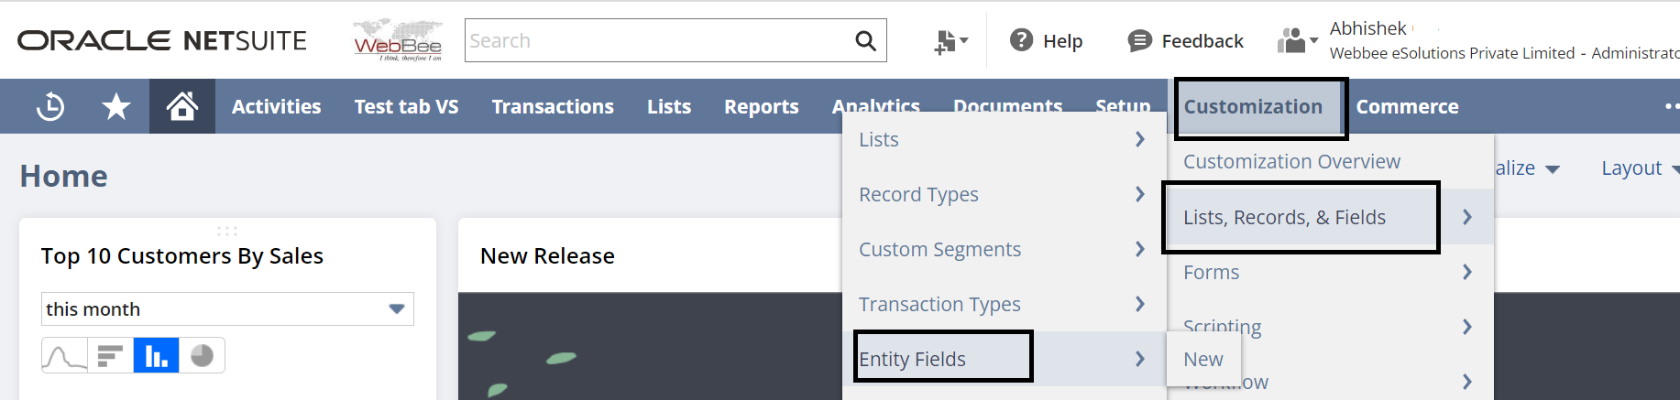
Task: Select Record Types submenu item
Action: click(x=918, y=194)
